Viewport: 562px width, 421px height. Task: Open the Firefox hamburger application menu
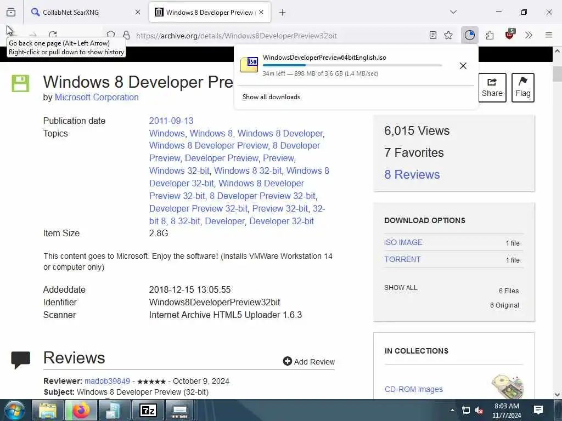(549, 35)
